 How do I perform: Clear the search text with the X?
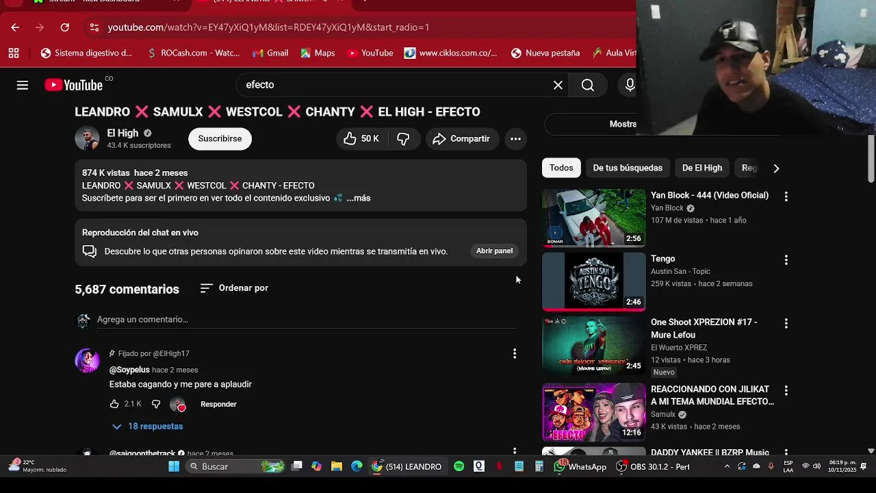558,85
